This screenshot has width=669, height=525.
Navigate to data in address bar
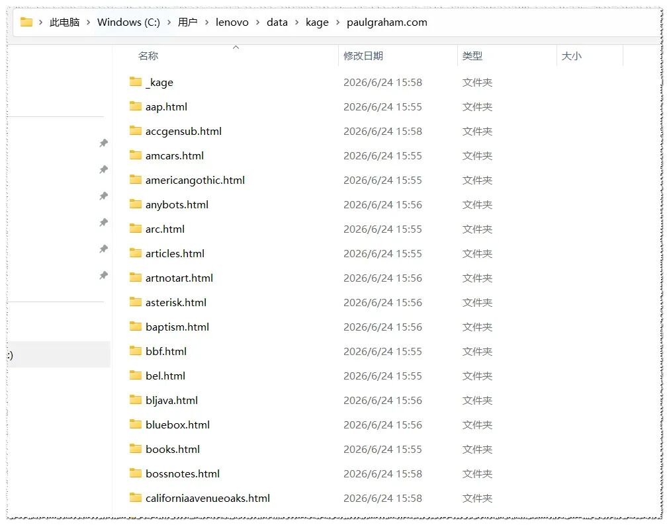pyautogui.click(x=277, y=22)
